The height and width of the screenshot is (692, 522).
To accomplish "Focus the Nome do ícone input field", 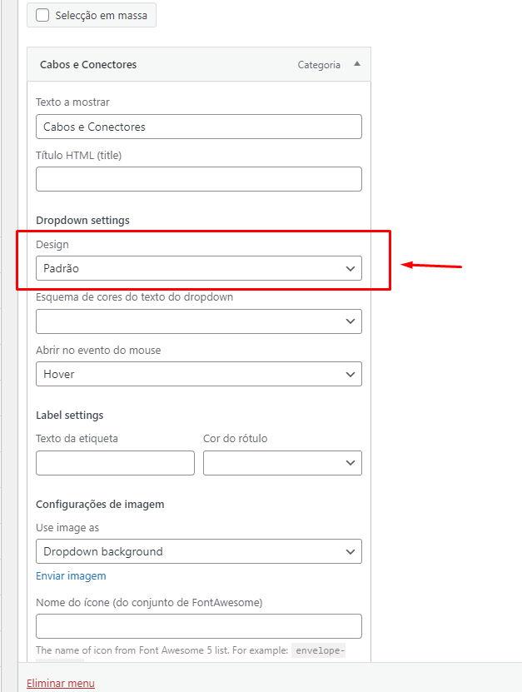I will pos(199,626).
